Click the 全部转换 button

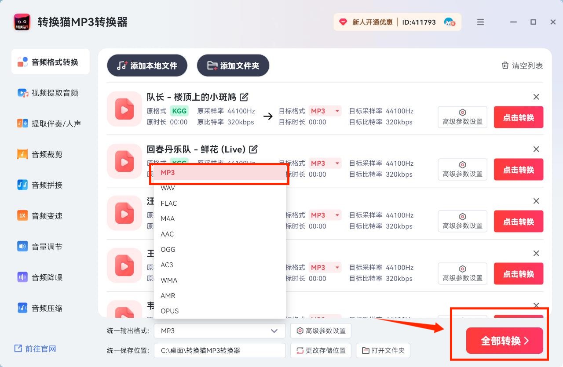[505, 341]
